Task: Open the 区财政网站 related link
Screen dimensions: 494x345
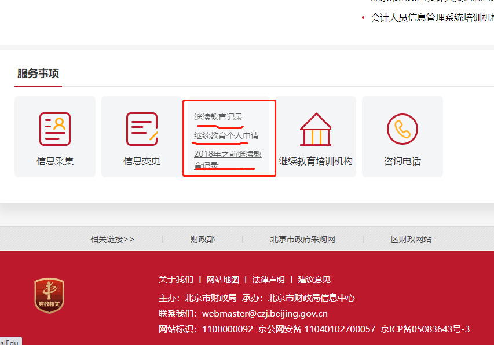Action: [x=411, y=239]
